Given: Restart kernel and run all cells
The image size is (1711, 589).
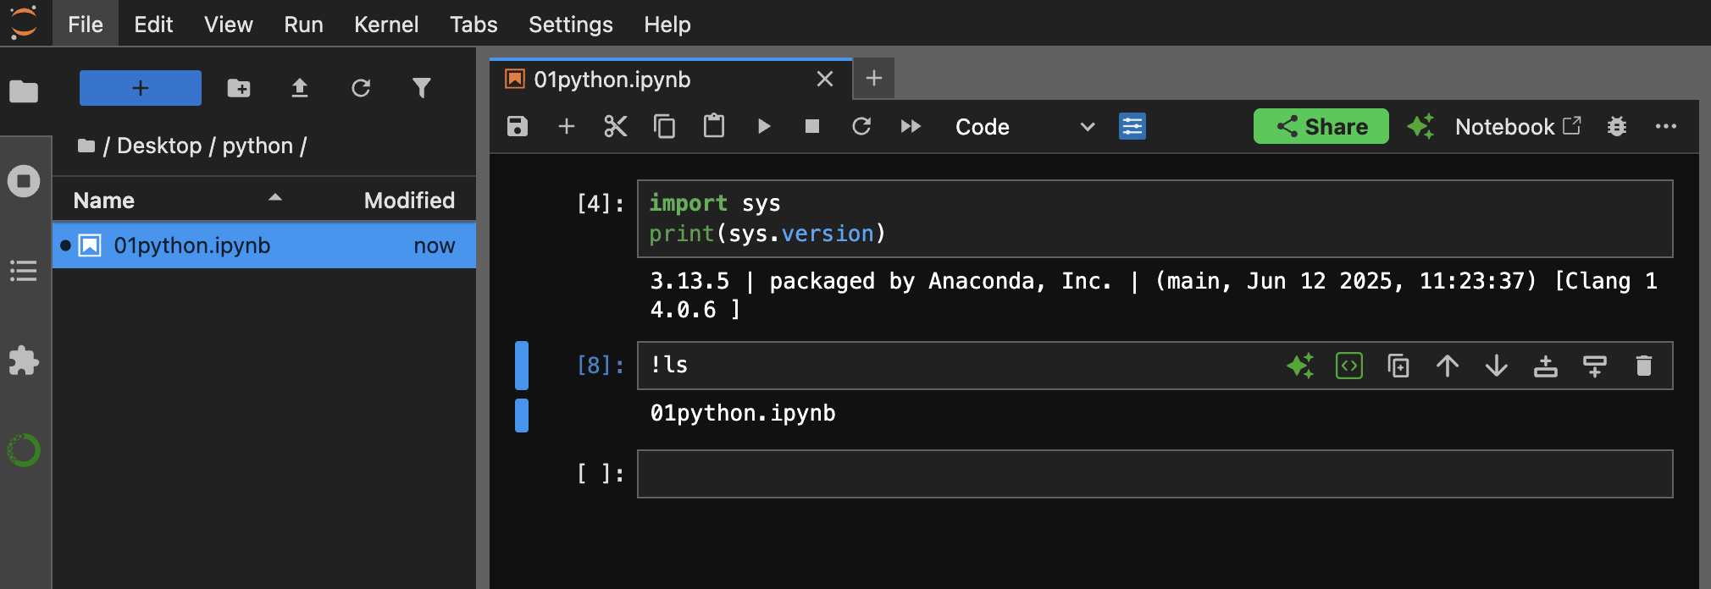Looking at the screenshot, I should 911,127.
